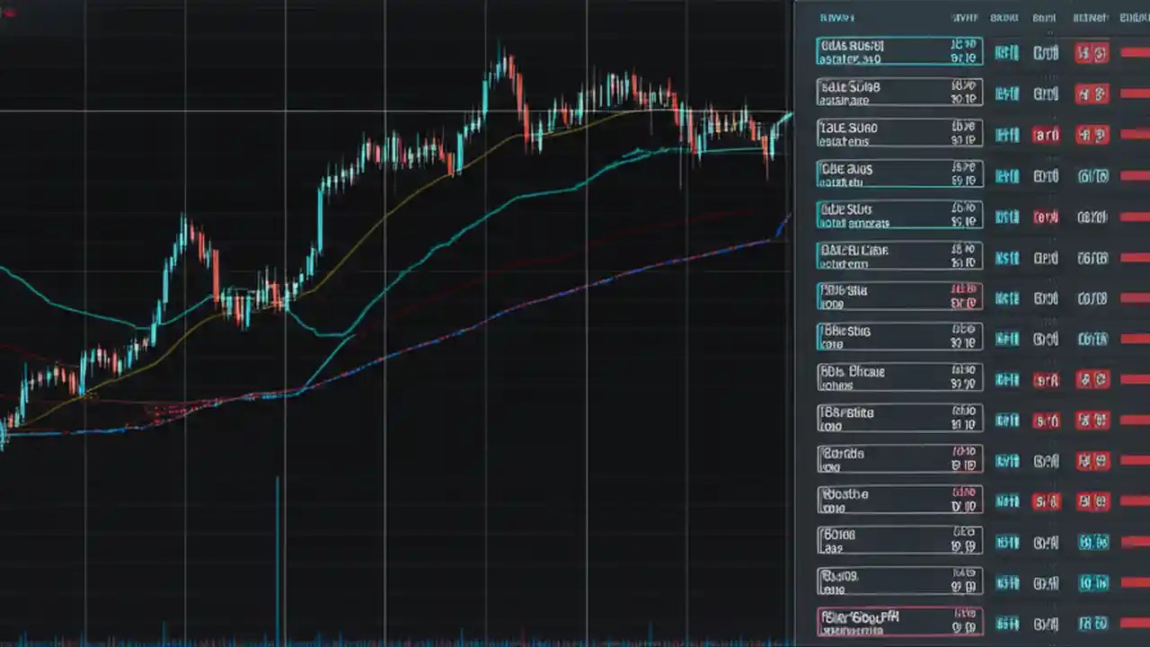This screenshot has width=1150, height=647.
Task: Click the red alert icon next to BBls Bficae
Action: point(1046,378)
